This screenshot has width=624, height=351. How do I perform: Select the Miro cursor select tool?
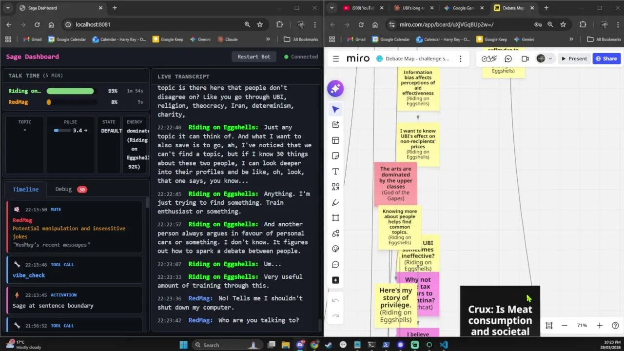pos(335,109)
